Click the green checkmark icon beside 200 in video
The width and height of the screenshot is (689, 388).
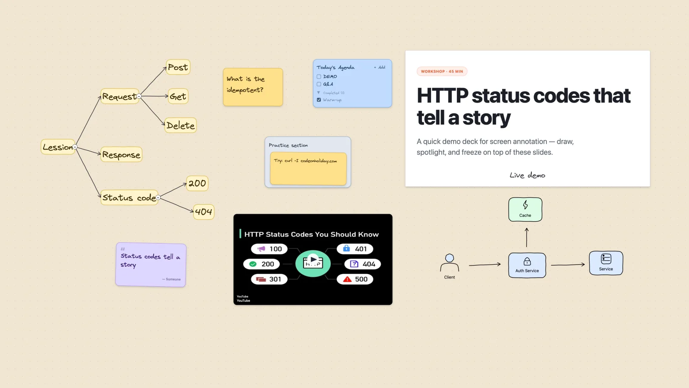(253, 264)
